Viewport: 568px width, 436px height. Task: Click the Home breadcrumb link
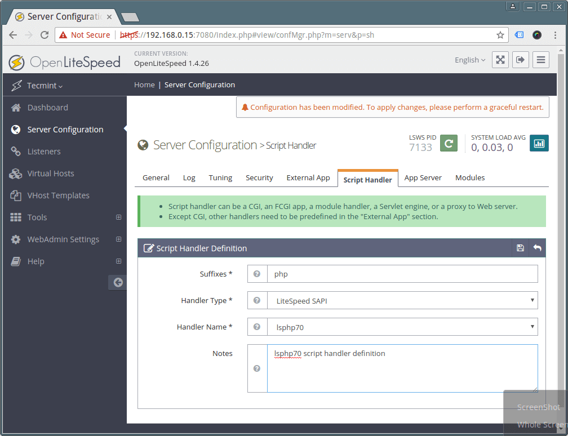(144, 85)
